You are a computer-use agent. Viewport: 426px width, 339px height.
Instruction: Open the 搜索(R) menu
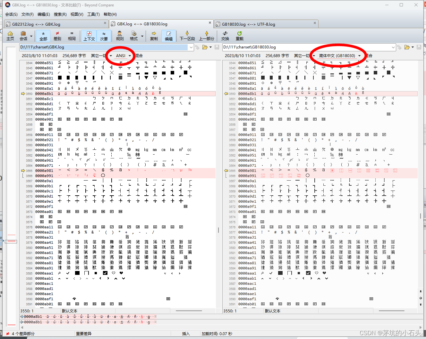[x=60, y=14]
